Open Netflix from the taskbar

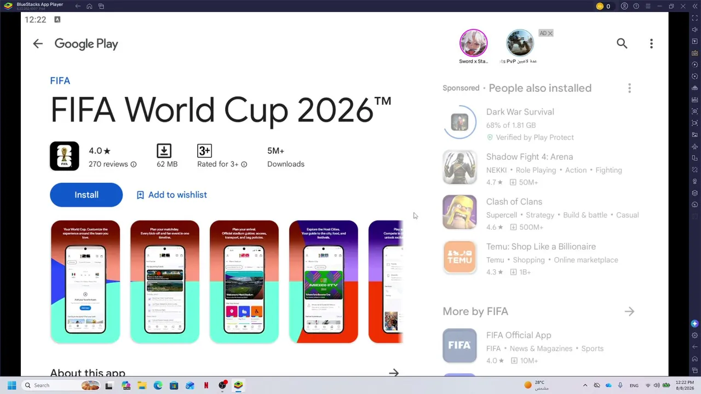pyautogui.click(x=206, y=385)
